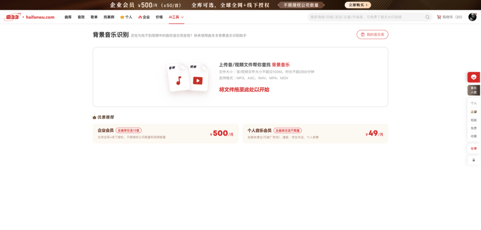
Task: Click the haifanwu.com site logo
Action: click(x=29, y=17)
